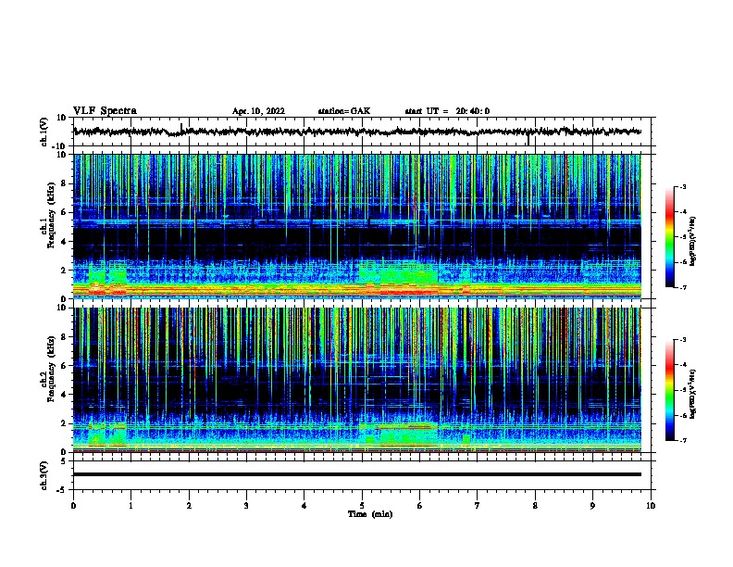This screenshot has width=733, height=567.
Task: Click the time axis tick label "9"
Action: 592,506
